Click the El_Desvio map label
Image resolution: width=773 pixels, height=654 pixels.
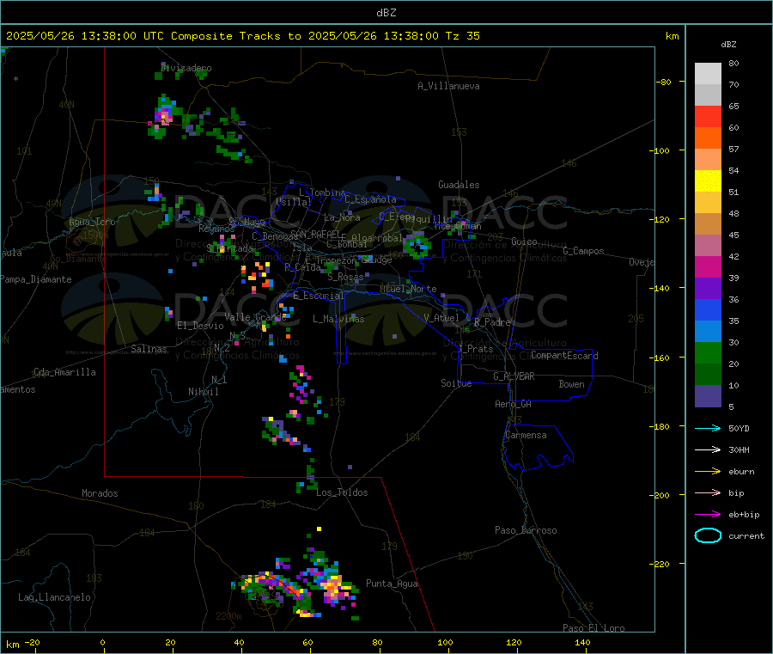click(200, 326)
